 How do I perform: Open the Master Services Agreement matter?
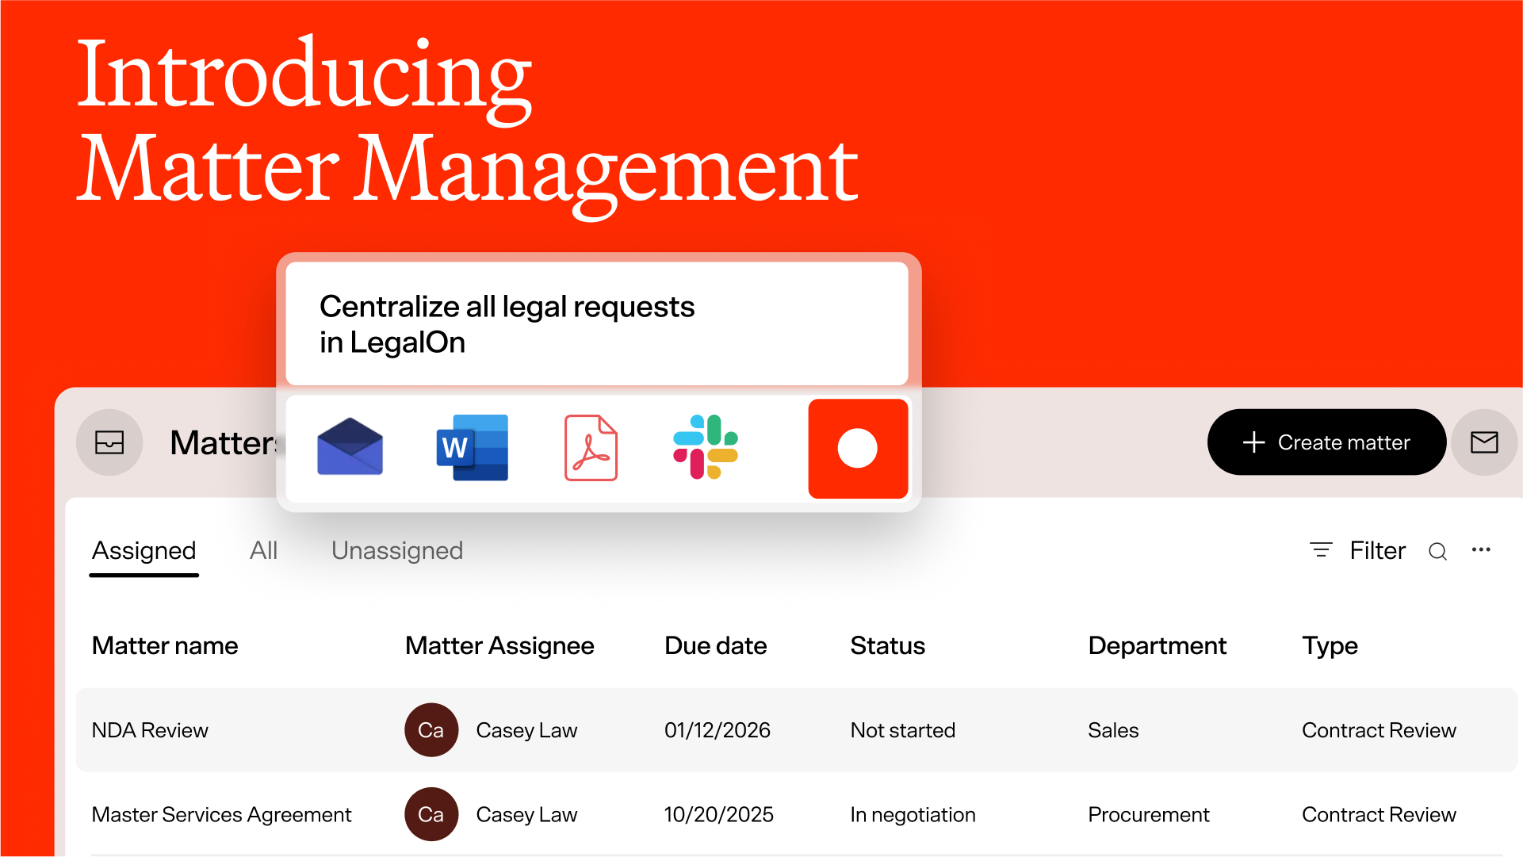point(221,814)
